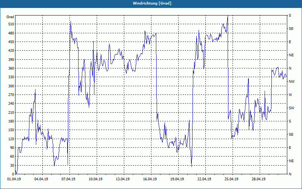Pick the date label 10.04.19
The width and height of the screenshot is (302, 189).
pos(96,179)
